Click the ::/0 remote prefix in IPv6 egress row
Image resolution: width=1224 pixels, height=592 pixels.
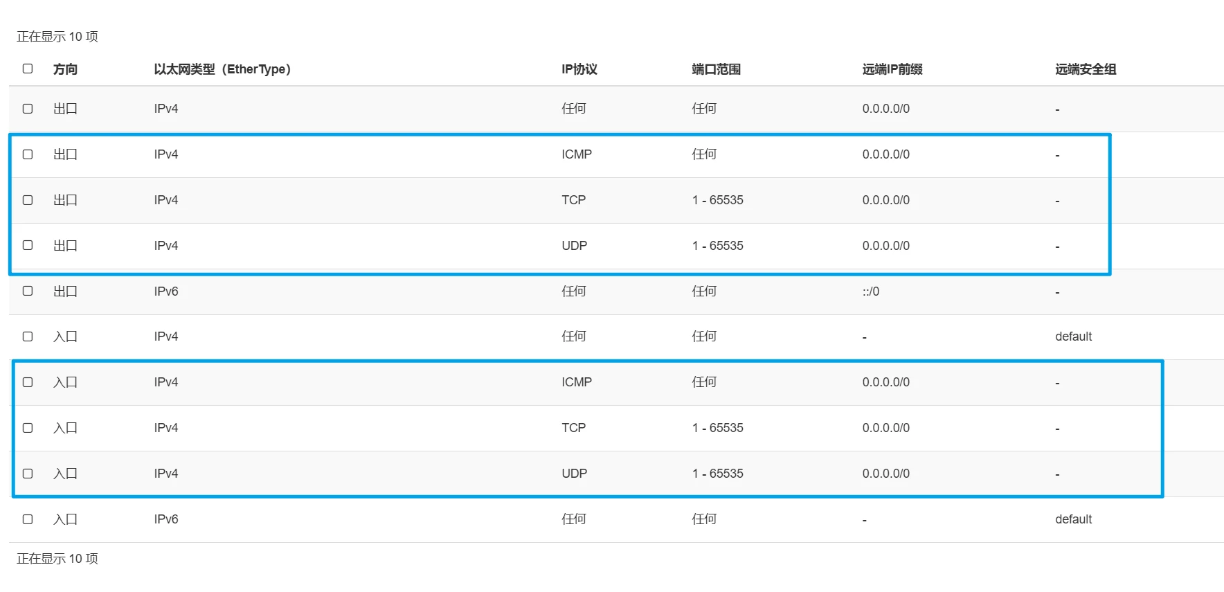870,291
